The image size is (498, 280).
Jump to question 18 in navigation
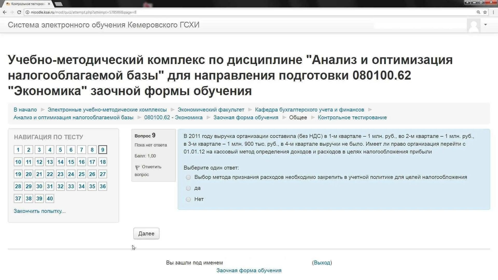103,162
